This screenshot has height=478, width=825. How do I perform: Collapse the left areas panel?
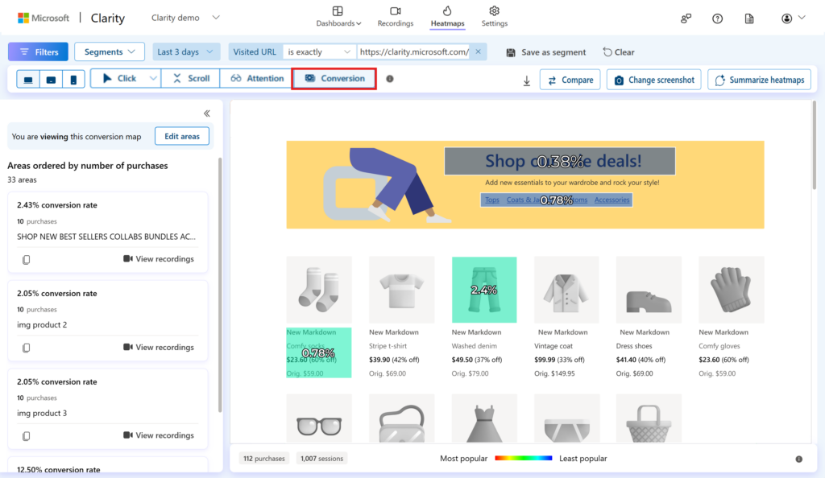(207, 113)
